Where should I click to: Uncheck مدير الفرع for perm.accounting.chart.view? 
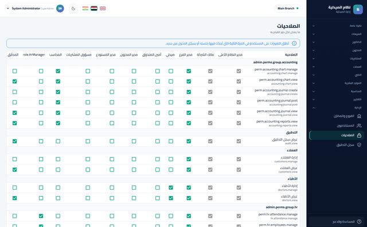click(x=189, y=81)
